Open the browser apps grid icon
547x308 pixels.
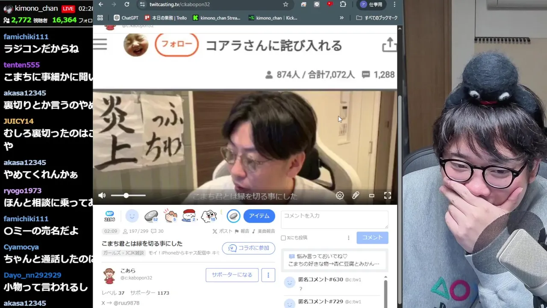point(100,18)
